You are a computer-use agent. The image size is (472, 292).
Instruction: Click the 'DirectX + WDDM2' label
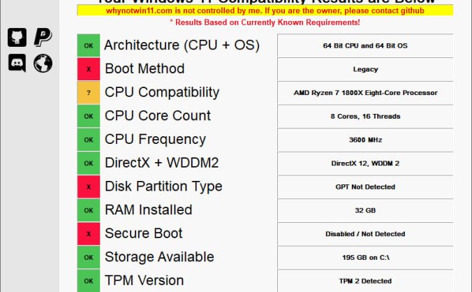pos(161,163)
